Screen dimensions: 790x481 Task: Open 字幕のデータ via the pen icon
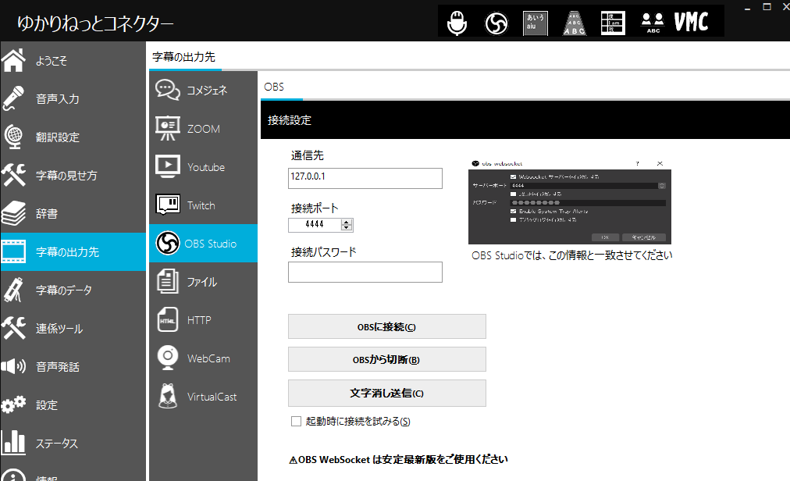[13, 290]
